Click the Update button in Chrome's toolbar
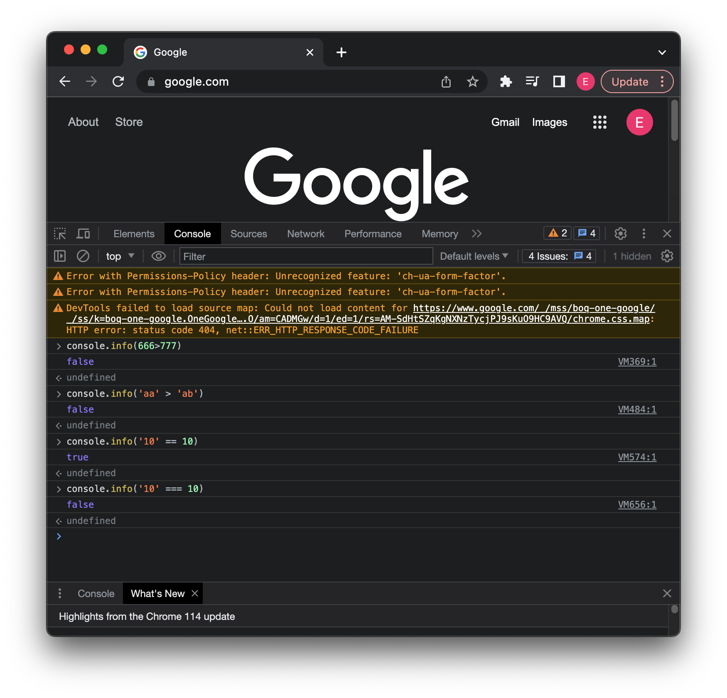Screen dimensions: 727x698 (x=630, y=81)
